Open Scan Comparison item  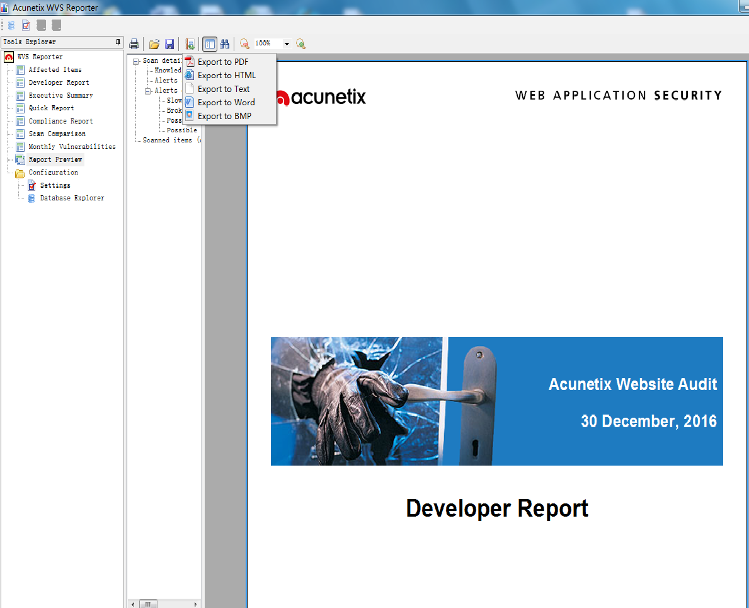click(57, 134)
